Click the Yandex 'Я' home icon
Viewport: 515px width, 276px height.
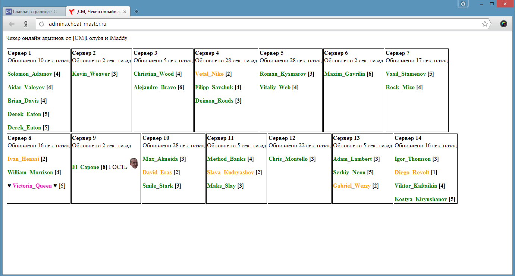26,24
